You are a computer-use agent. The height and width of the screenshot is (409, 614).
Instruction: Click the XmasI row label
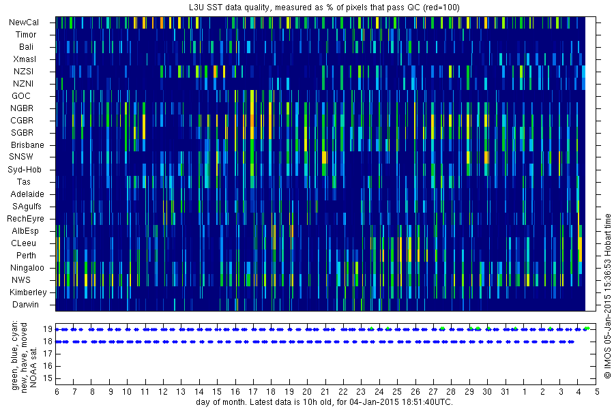pos(25,59)
